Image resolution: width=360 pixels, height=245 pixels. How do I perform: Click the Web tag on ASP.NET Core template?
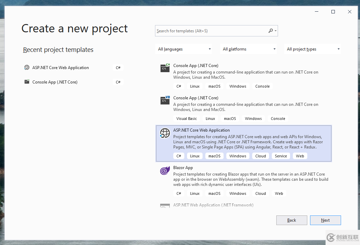click(x=300, y=156)
